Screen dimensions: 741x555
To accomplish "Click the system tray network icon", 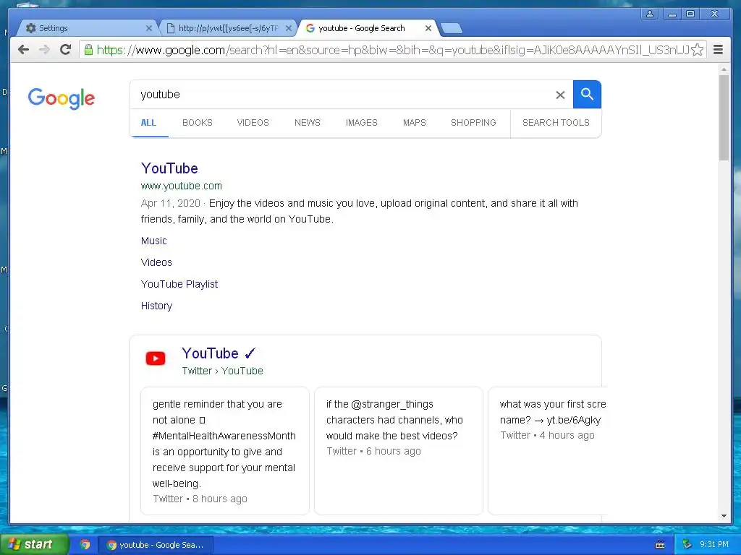I will click(x=687, y=545).
